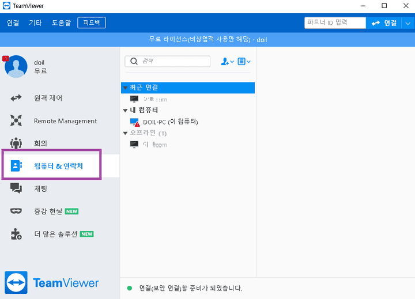Viewport: 415px width, 299px height.
Task: Click the green connection status indicator
Action: [130, 288]
